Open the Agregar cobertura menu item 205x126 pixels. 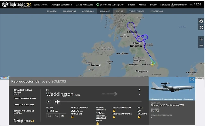[61, 5]
